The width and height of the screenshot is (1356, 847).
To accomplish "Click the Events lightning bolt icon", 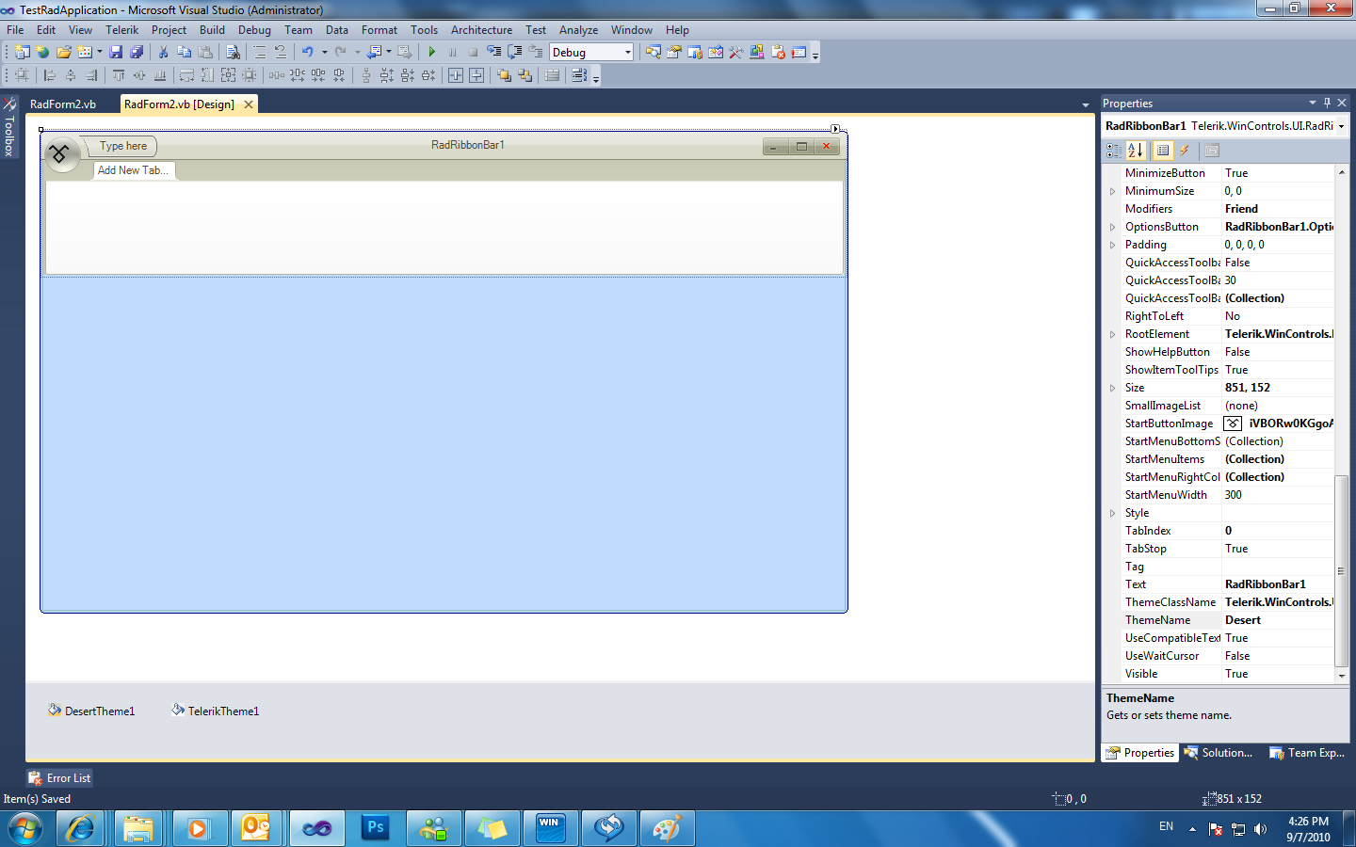I will (1185, 151).
